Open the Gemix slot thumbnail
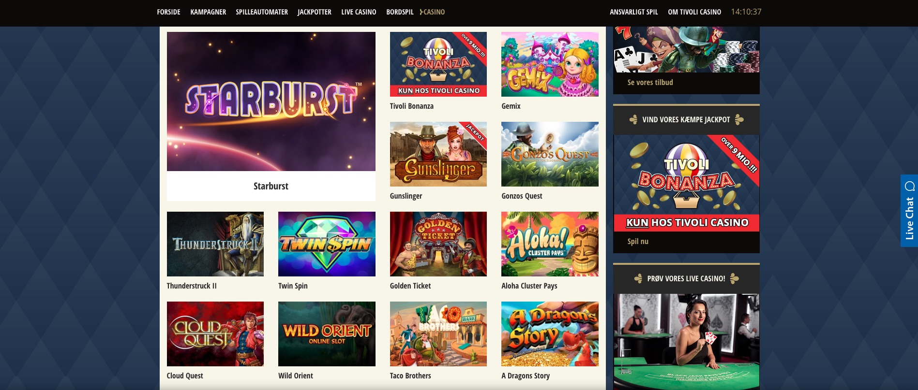Viewport: 918px width, 390px height. pos(550,64)
